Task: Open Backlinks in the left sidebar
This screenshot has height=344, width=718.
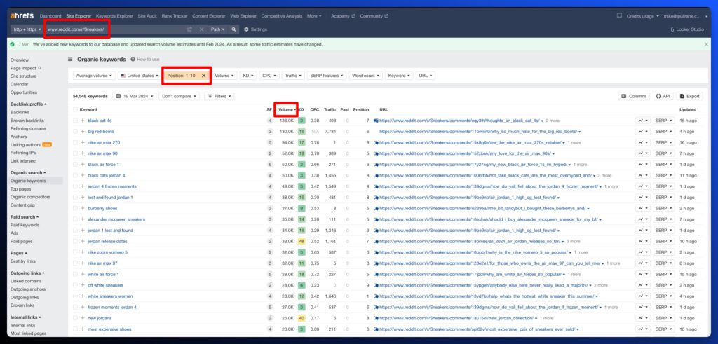Action: click(x=20, y=112)
